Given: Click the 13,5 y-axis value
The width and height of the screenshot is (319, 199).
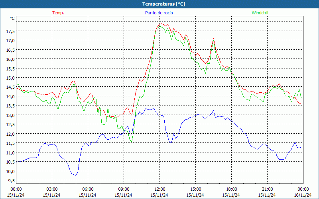Looking at the screenshot, I should coord(10,106).
